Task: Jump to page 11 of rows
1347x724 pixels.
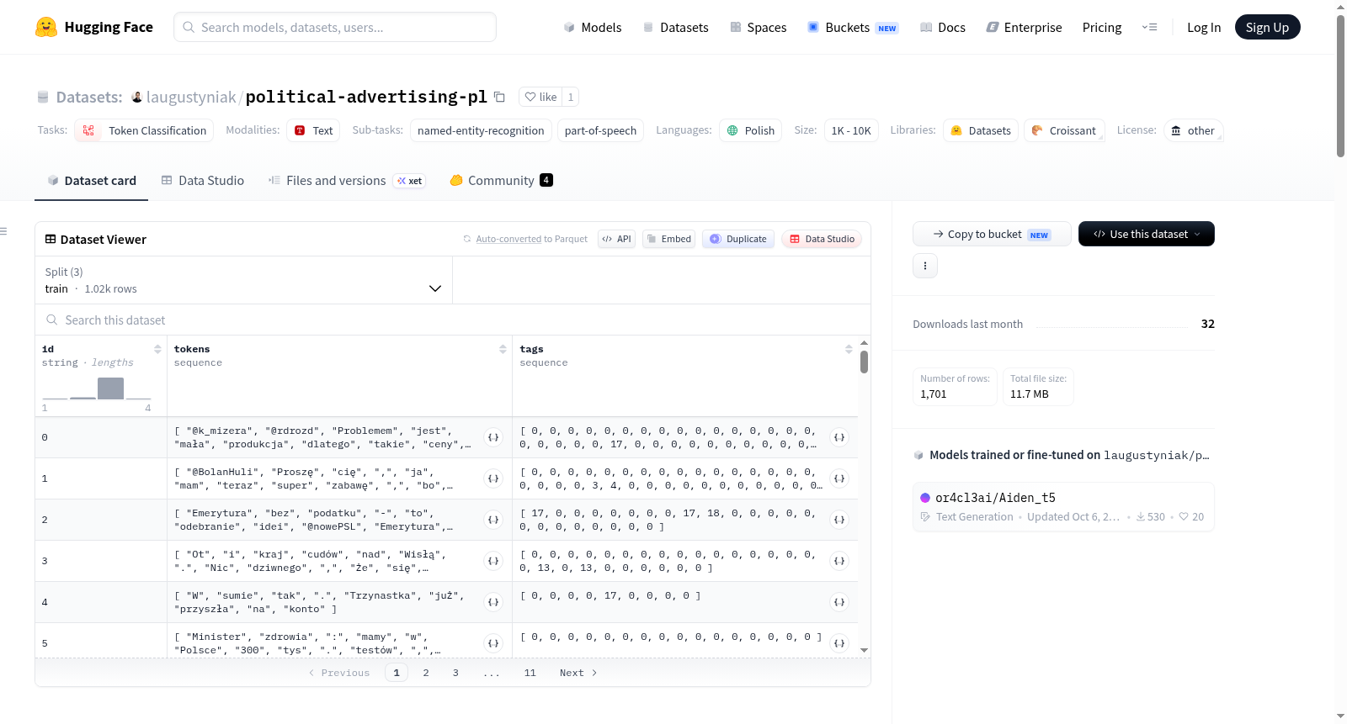Action: tap(530, 673)
